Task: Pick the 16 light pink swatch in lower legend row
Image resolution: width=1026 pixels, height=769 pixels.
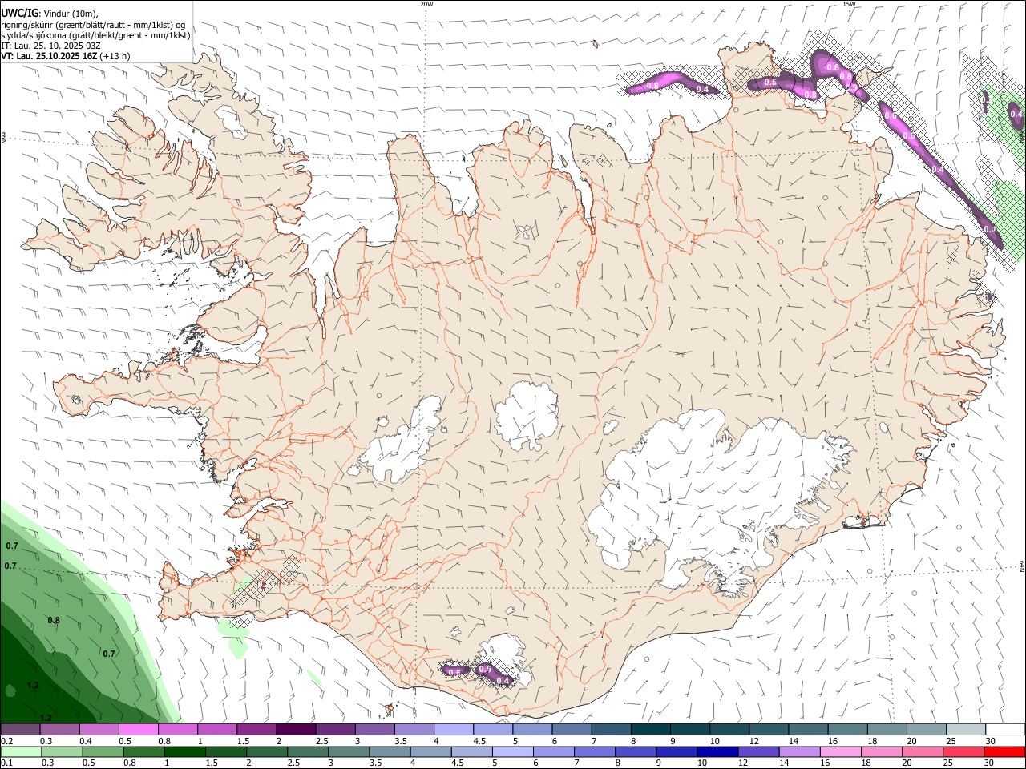Action: coord(842,752)
